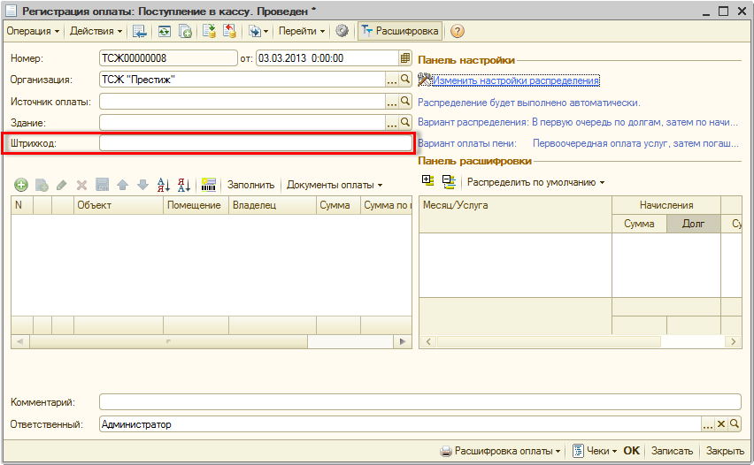
Task: Click magnifier icon for Источник оплаты
Action: coord(405,102)
